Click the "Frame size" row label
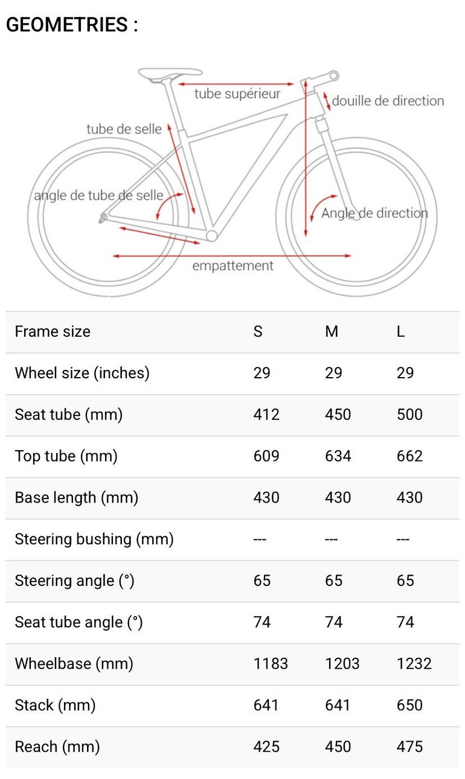Image resolution: width=465 pixels, height=779 pixels. (53, 331)
